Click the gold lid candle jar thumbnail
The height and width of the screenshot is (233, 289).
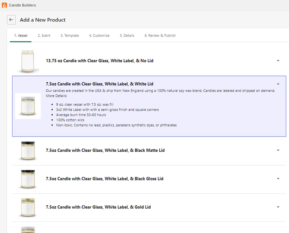coord(28,207)
